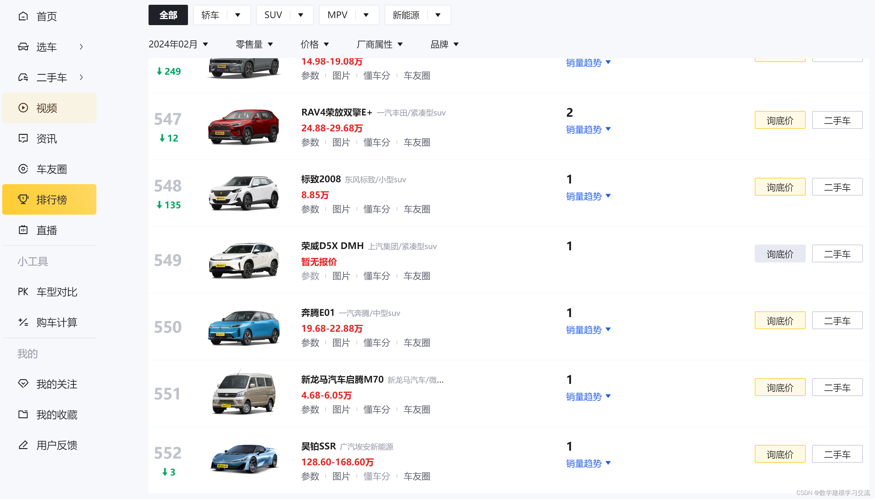
Task: Open the 直播 live broadcast icon
Action: point(23,230)
